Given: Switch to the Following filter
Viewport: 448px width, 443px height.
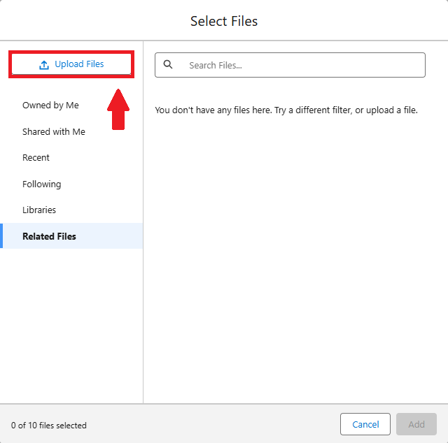Looking at the screenshot, I should [41, 184].
